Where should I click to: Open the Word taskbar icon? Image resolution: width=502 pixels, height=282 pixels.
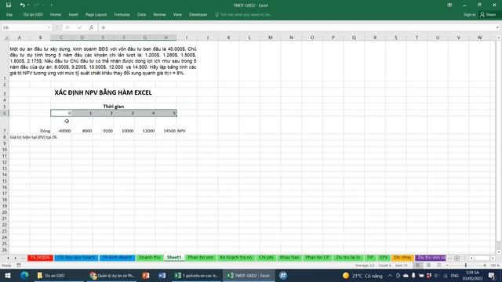[x=162, y=275]
